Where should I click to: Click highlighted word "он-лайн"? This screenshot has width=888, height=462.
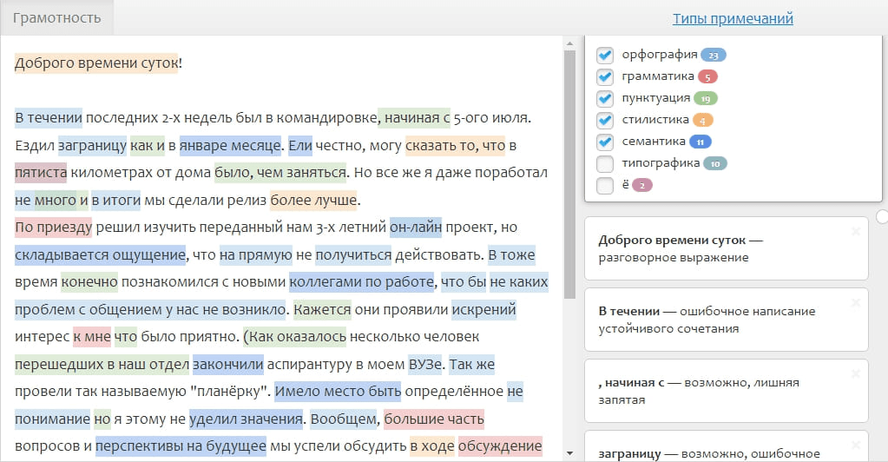[x=416, y=228]
